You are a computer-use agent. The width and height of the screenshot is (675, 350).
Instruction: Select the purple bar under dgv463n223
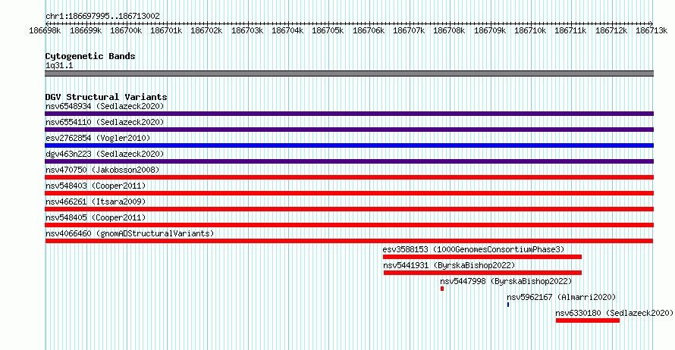pos(349,161)
